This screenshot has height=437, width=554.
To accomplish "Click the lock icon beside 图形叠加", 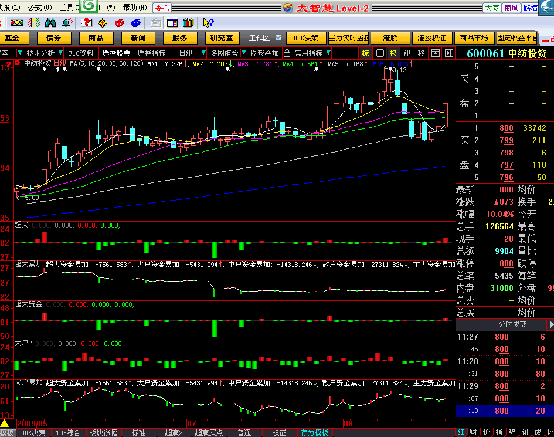I will [287, 53].
